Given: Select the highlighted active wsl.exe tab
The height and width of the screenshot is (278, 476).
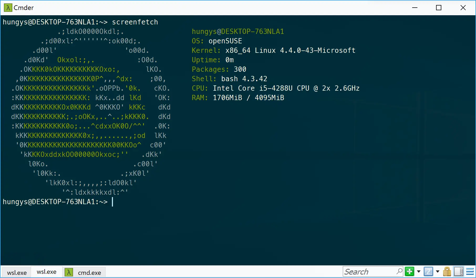Looking at the screenshot, I should tap(47, 272).
